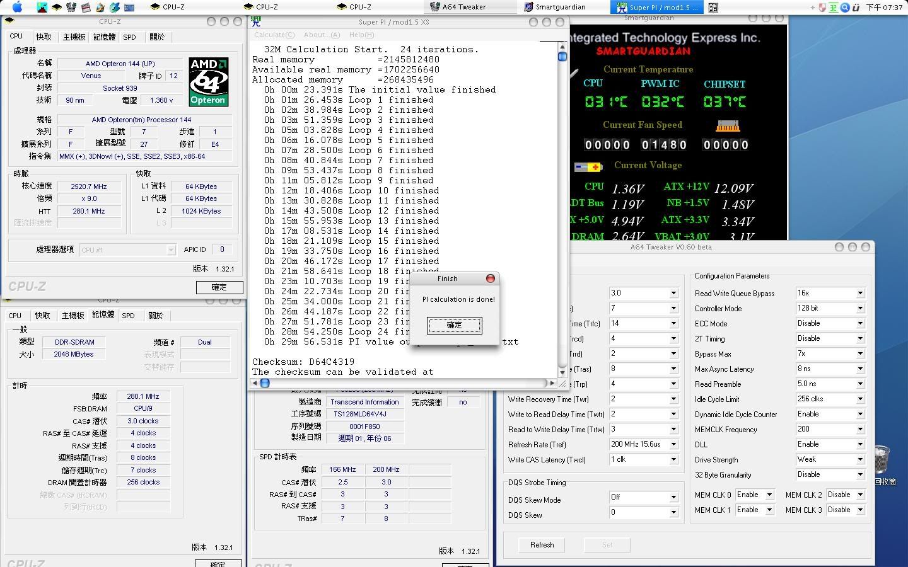The height and width of the screenshot is (567, 908).
Task: Click Super PI horizontal scrollbar right arrow
Action: pyautogui.click(x=552, y=383)
